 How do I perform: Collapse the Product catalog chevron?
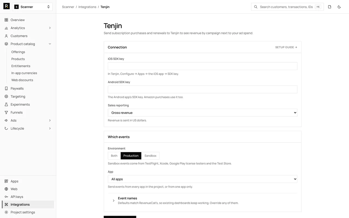coord(50,44)
